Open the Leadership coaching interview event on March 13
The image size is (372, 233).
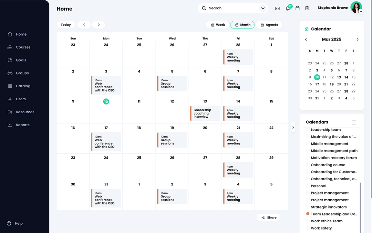click(205, 113)
